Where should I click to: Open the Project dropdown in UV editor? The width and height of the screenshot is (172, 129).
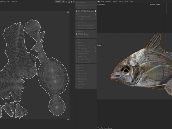click(60, 1)
